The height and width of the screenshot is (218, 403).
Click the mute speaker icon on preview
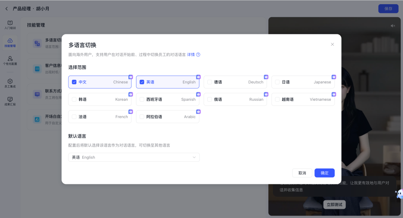click(393, 26)
